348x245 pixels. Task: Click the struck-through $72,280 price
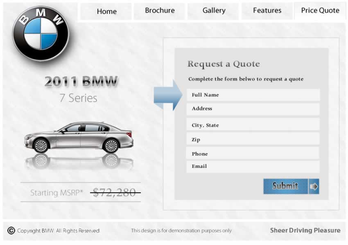click(115, 192)
